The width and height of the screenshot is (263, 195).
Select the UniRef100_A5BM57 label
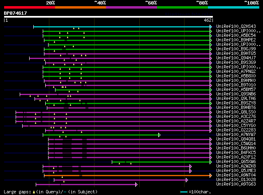[236, 90]
